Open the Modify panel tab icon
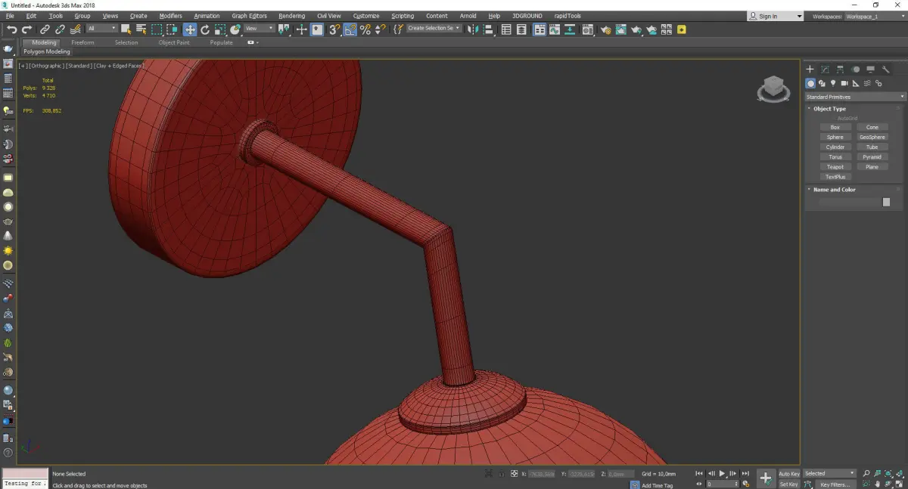908x489 pixels. tap(825, 70)
